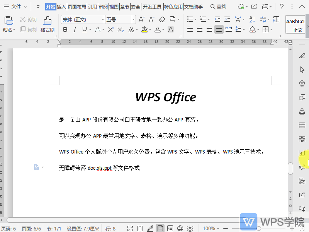Open line spacing dropdown

[x=244, y=30]
